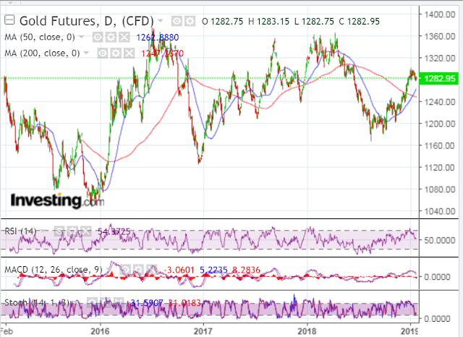This screenshot has height=337, width=463.
Task: Open MA (200, close, 0) dropdown arrow
Action: [x=86, y=53]
